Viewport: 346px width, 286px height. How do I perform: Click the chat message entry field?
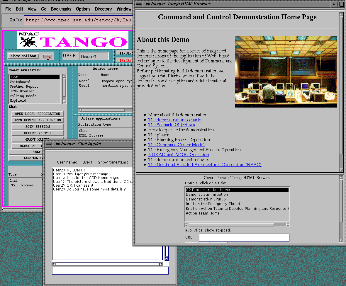(x=110, y=270)
